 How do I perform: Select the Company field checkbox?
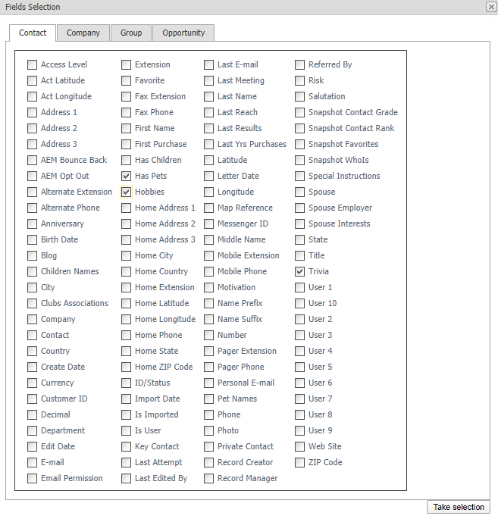[32, 319]
